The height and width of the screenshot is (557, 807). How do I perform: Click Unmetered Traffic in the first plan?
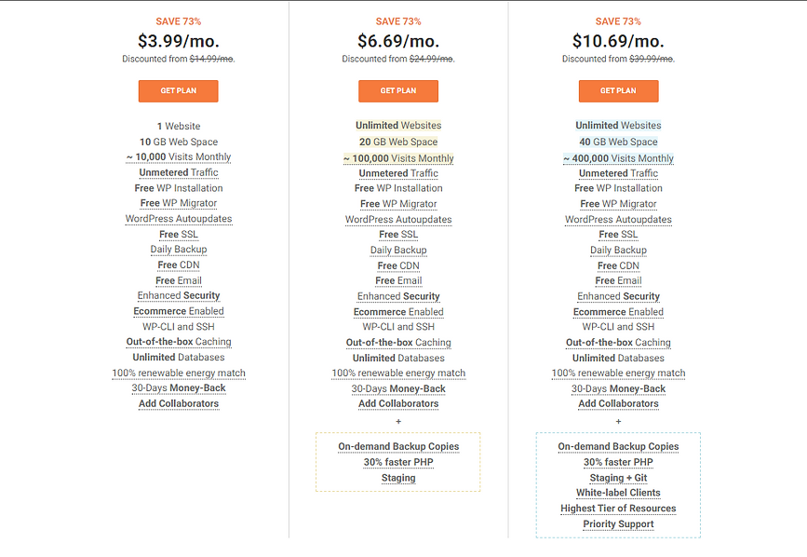(x=179, y=172)
